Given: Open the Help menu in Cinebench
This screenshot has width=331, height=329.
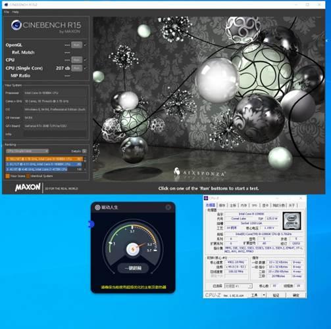Looking at the screenshot, I should click(15, 12).
